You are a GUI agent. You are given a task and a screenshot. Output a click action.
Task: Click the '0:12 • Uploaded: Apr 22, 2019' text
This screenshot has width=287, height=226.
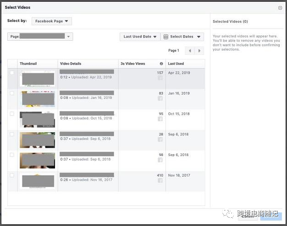(x=86, y=77)
